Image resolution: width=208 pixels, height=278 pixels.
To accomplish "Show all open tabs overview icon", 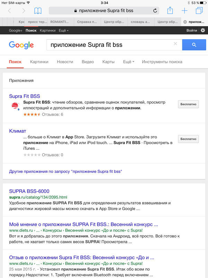I will click(199, 10).
